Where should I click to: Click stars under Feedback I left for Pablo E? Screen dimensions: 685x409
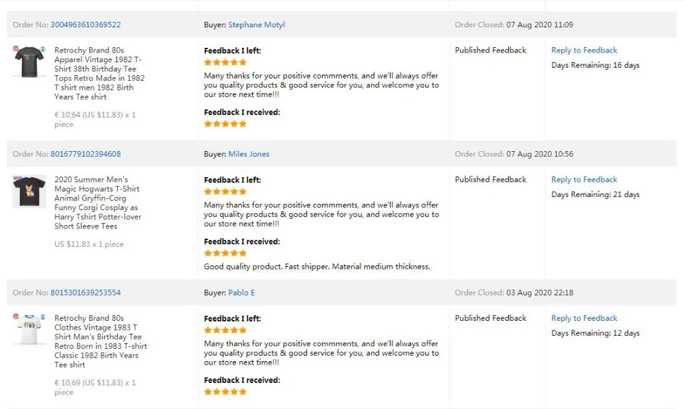point(225,330)
